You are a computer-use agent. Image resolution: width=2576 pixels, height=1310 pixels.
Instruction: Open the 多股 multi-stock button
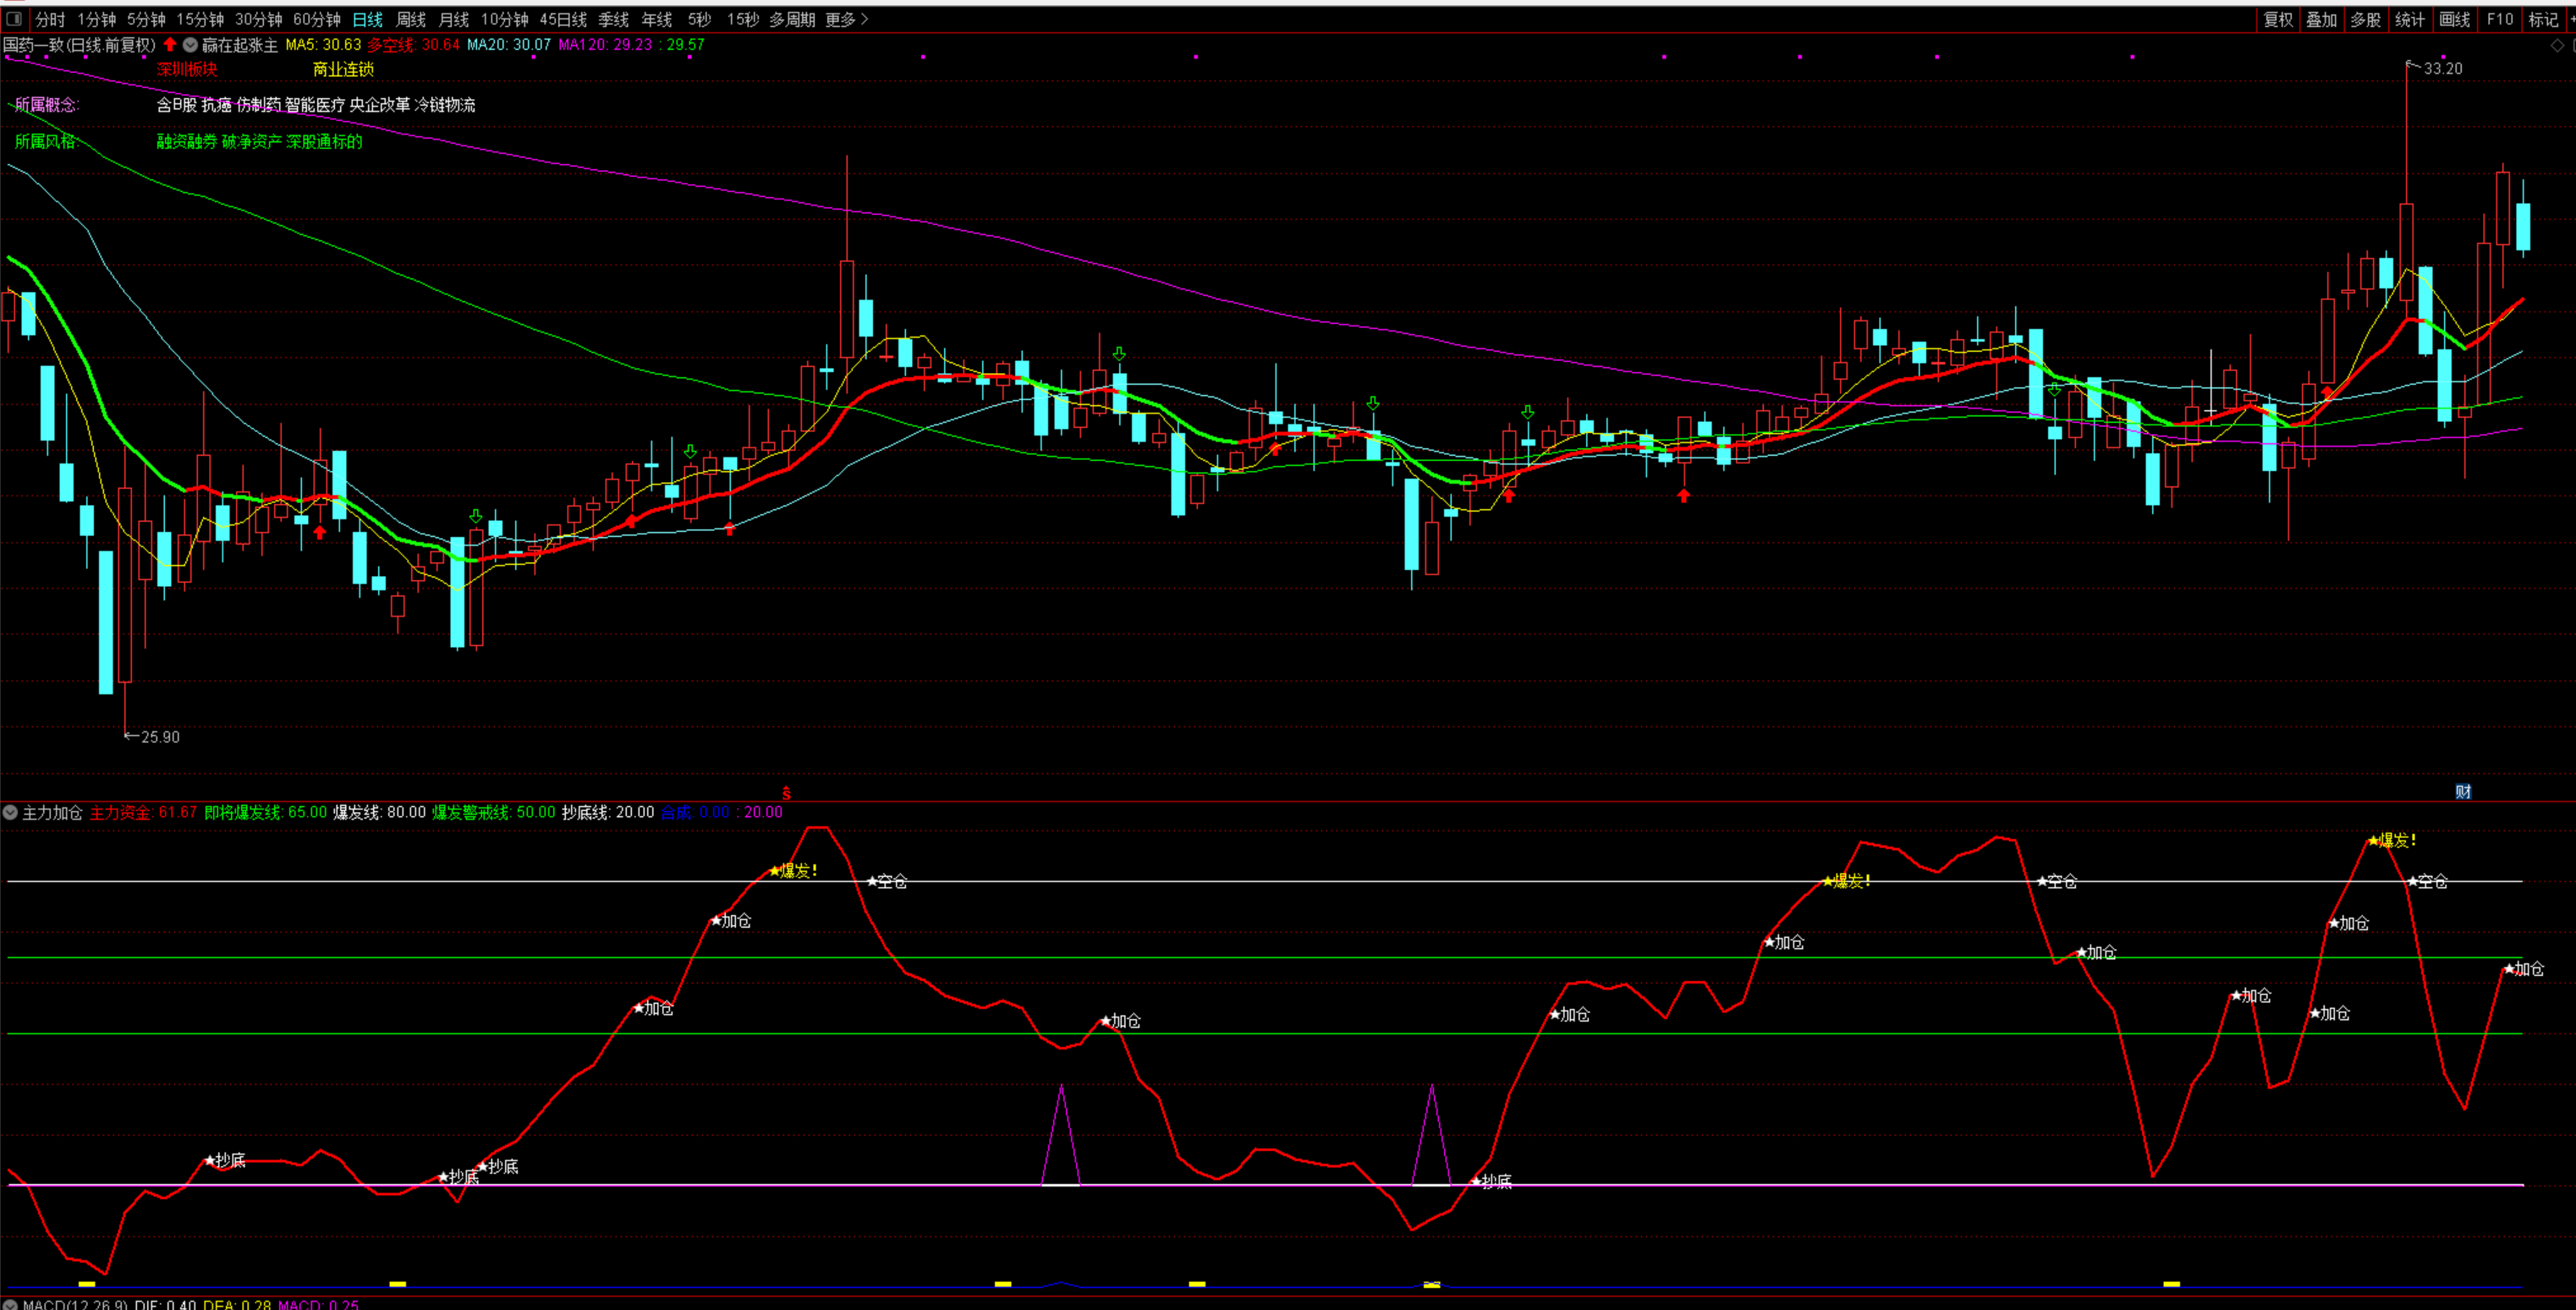pyautogui.click(x=2365, y=19)
